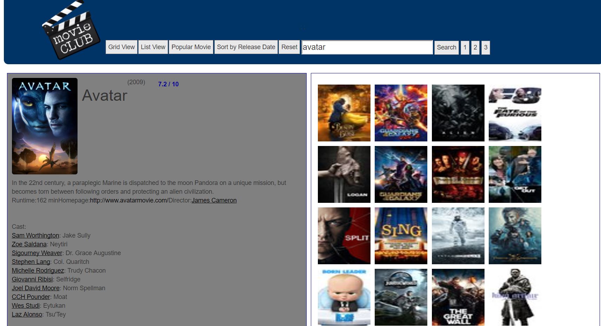Open Laz Alonso cast link
The height and width of the screenshot is (326, 601).
coord(27,314)
